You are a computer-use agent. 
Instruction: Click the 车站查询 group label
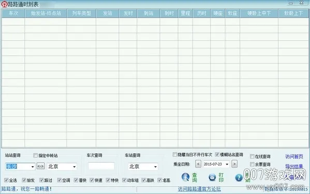click(132, 155)
